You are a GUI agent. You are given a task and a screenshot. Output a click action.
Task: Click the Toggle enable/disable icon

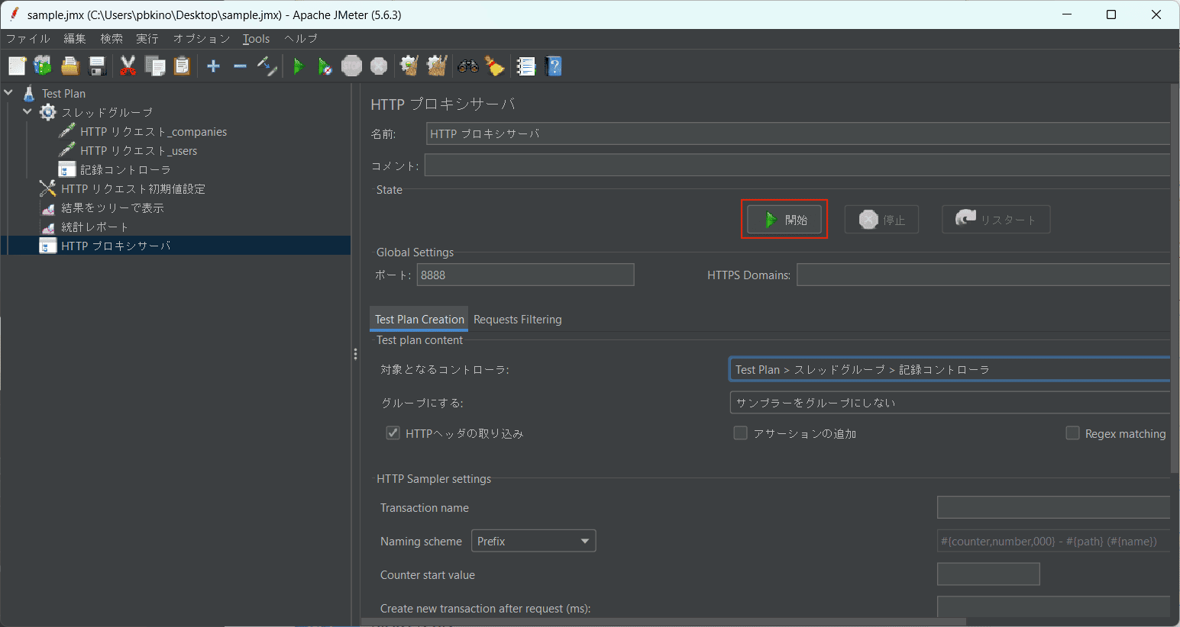pyautogui.click(x=267, y=66)
